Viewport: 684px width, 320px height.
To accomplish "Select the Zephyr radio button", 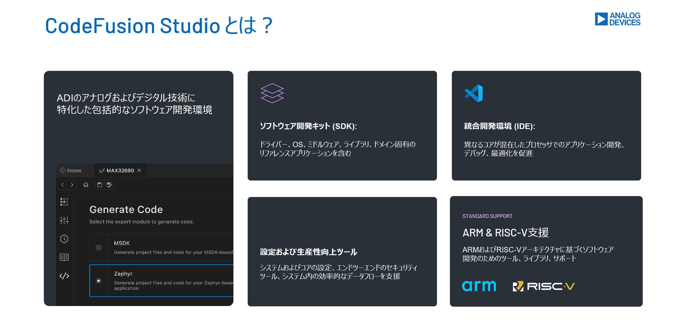I will [x=98, y=281].
